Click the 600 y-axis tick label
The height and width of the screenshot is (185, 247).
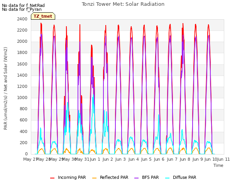coord(24,120)
